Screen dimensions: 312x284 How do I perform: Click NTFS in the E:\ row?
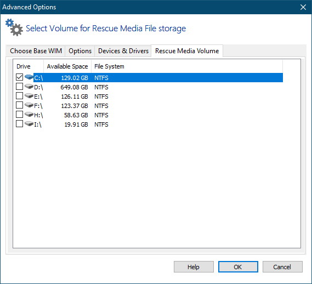click(x=101, y=96)
